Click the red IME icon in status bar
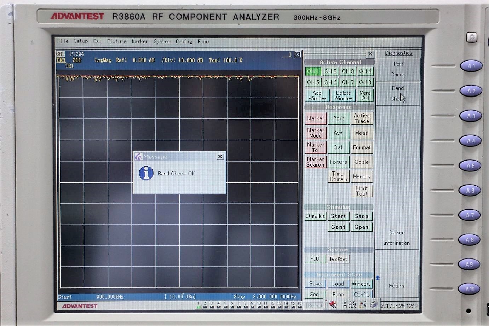Viewport: 489px width, 326px height. click(333, 304)
